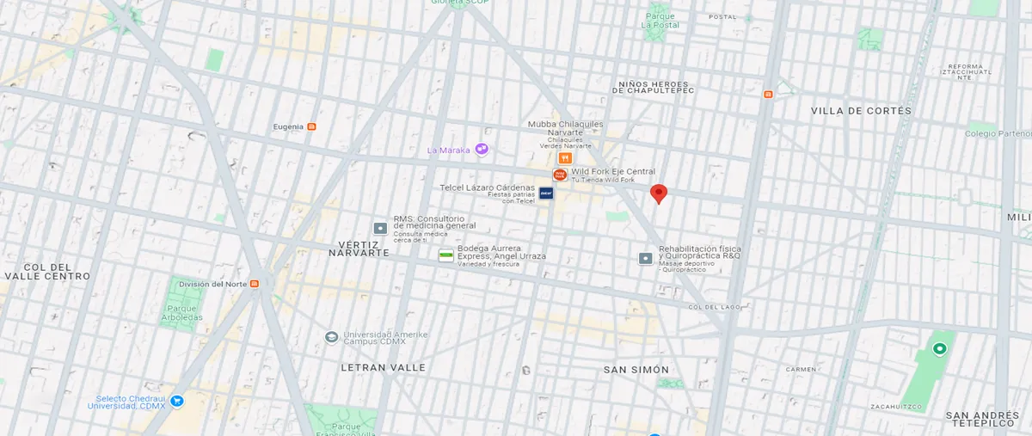Screen dimensions: 1032x436
Task: Select VÉRTIZ NARVARTE neighborhood label
Action: click(359, 249)
